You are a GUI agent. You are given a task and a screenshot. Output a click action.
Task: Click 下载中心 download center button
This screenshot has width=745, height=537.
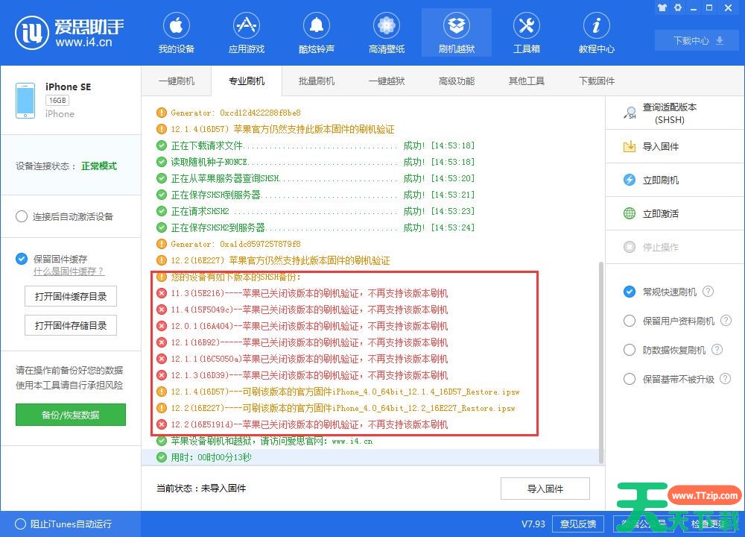click(698, 41)
